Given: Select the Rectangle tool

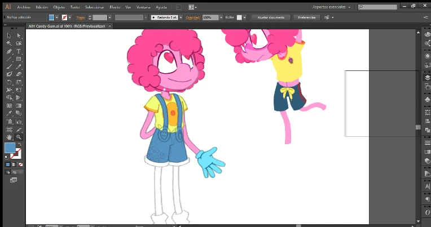Looking at the screenshot, I should pyautogui.click(x=19, y=59).
